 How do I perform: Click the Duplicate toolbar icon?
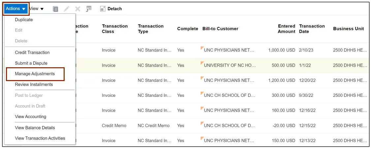(x=56, y=9)
